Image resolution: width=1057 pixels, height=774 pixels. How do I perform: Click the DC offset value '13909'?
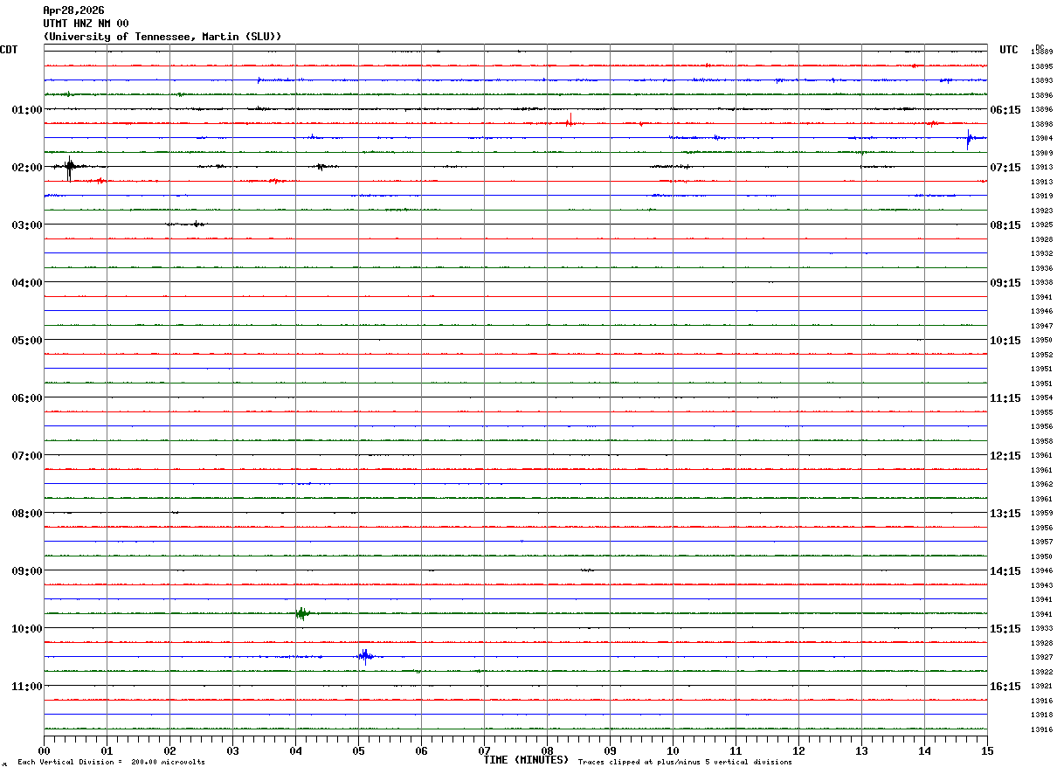[x=1041, y=153]
